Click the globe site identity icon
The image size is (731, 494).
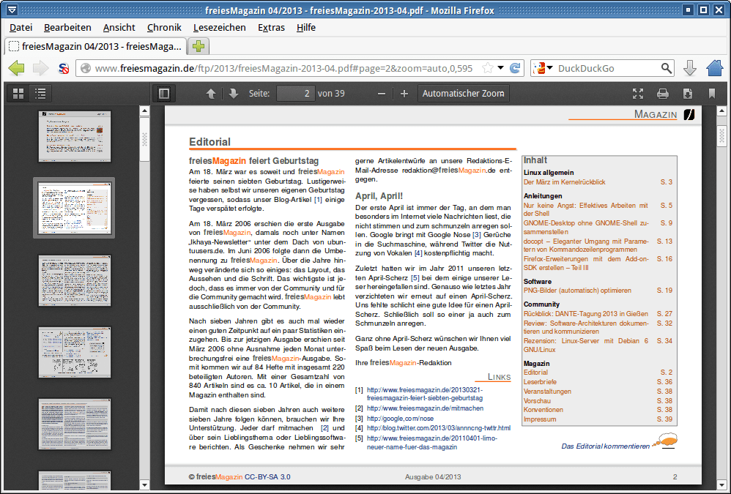pyautogui.click(x=86, y=69)
